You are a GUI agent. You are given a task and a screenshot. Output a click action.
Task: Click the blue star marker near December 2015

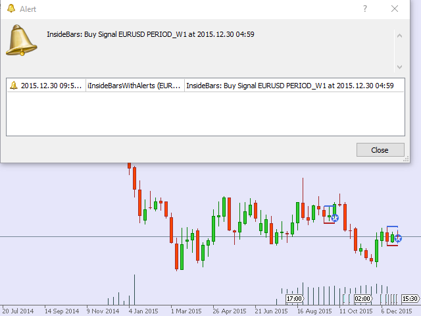tap(398, 238)
